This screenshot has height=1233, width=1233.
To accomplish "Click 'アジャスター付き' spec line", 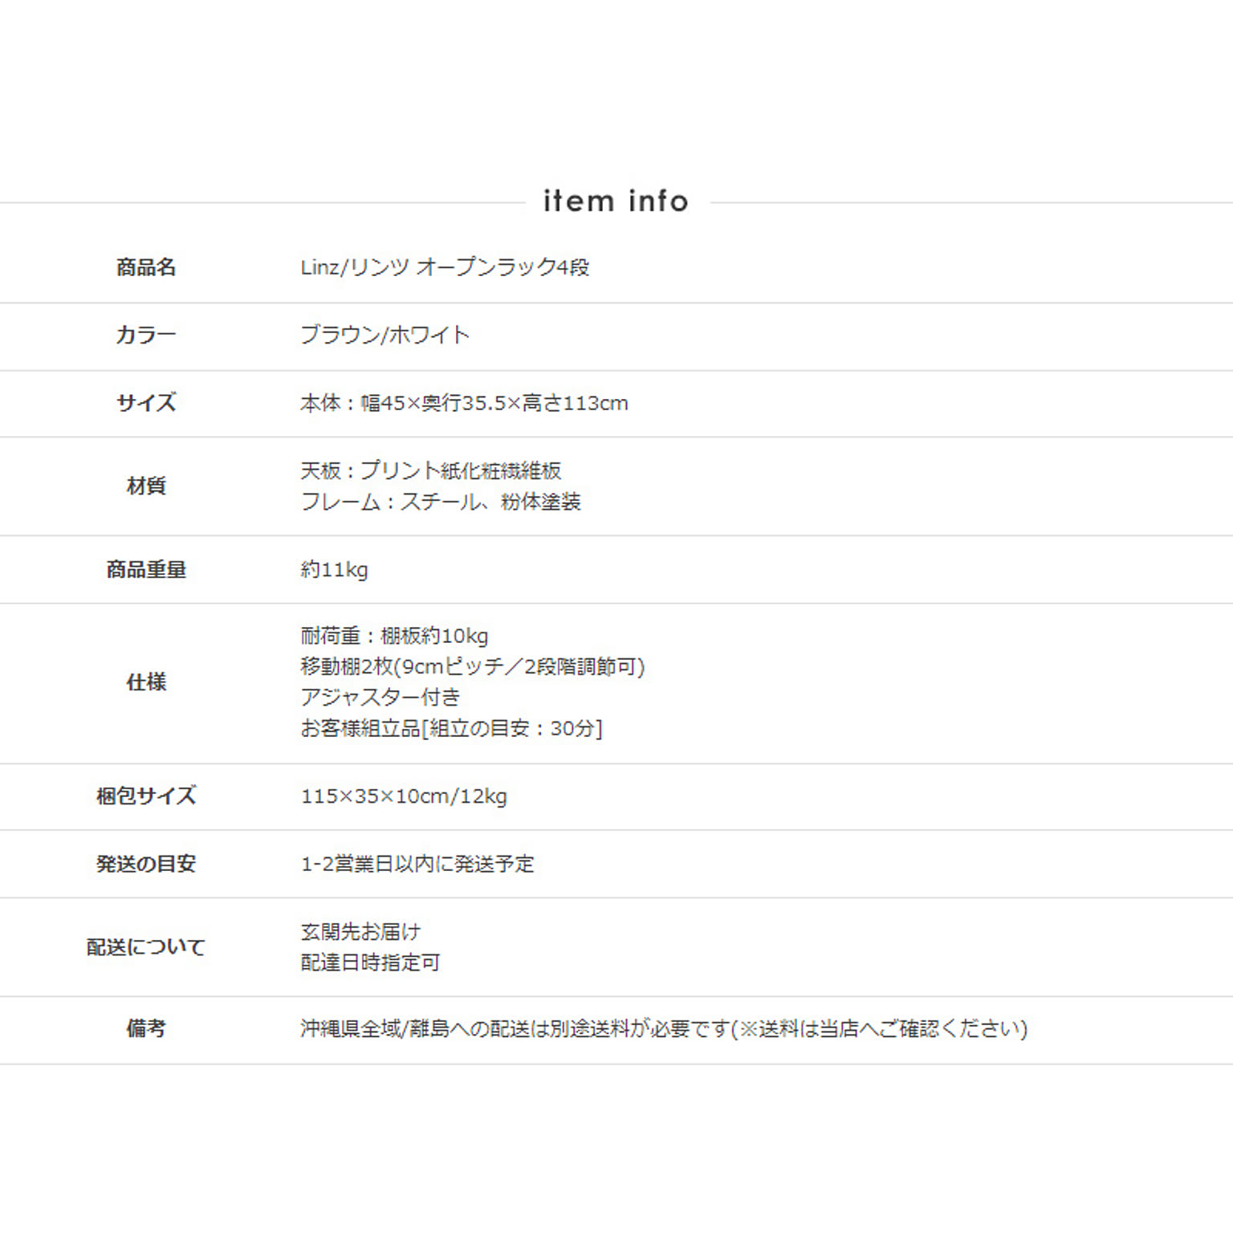I will coord(380,697).
